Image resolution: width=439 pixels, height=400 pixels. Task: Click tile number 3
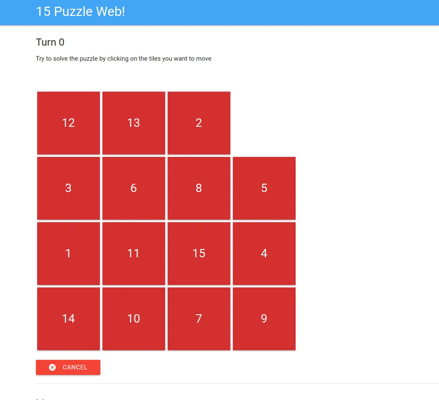69,188
